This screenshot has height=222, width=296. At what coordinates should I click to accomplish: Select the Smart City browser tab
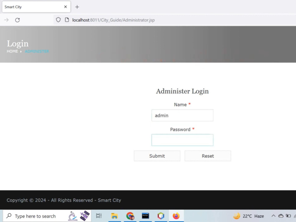click(36, 7)
